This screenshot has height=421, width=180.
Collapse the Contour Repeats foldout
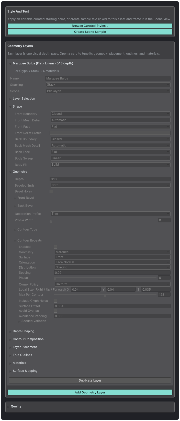point(15,241)
